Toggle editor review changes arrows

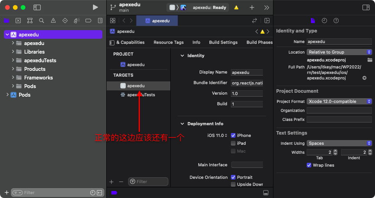(254, 21)
